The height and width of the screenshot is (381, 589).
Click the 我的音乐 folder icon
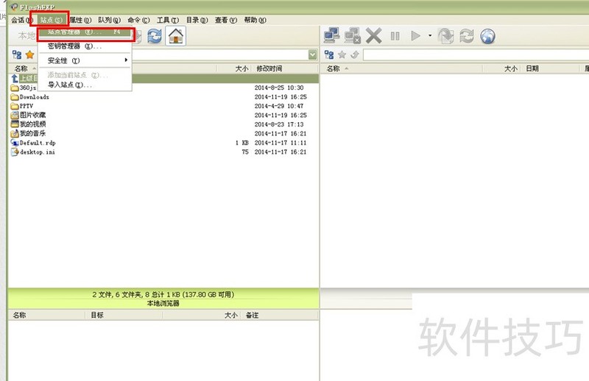[x=15, y=133]
